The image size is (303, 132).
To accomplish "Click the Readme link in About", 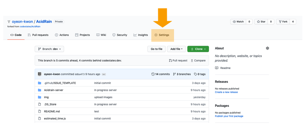I will pos(223,68).
